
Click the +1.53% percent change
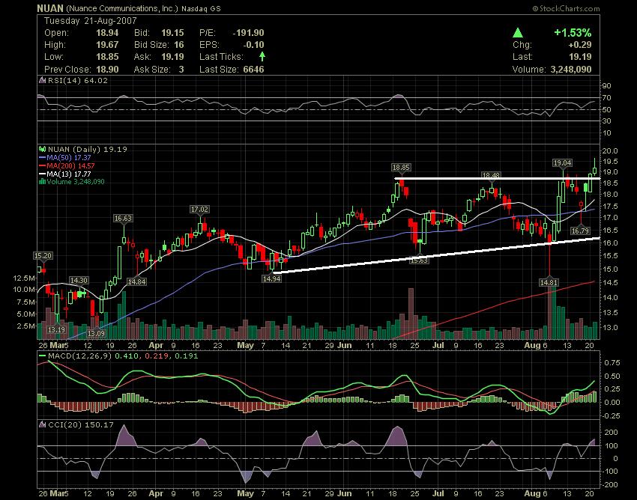pyautogui.click(x=573, y=32)
